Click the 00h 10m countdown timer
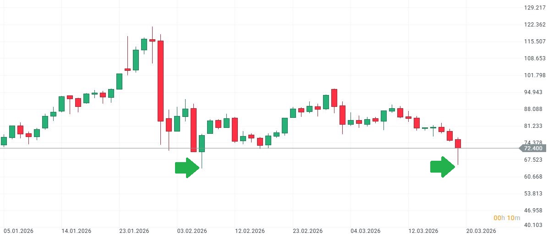The image size is (548, 237). click(x=507, y=218)
